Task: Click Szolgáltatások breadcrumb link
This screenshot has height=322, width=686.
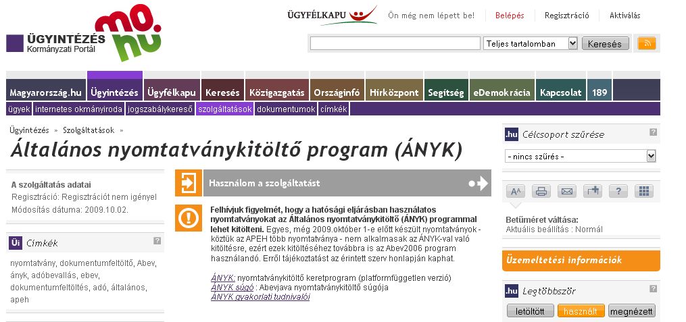Action: (89, 130)
